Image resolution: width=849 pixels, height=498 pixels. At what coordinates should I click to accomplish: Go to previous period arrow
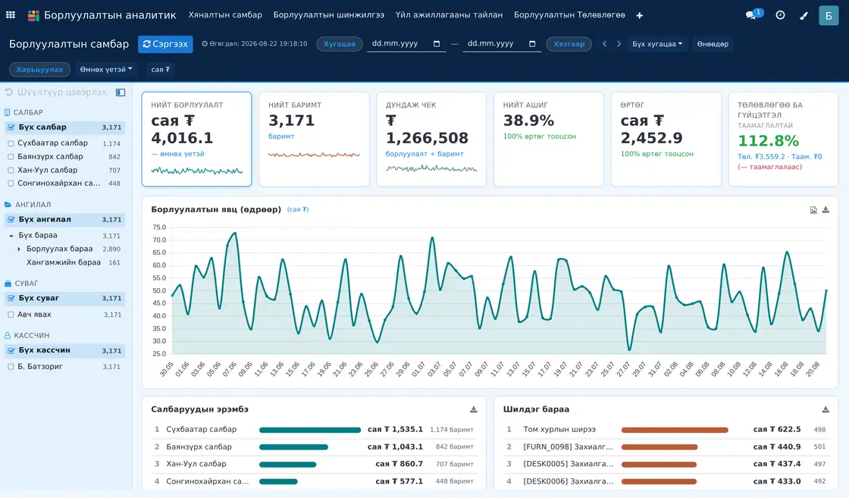click(605, 44)
